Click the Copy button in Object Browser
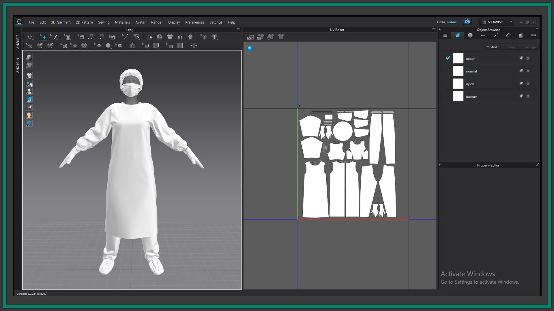This screenshot has height=311, width=554. point(510,47)
